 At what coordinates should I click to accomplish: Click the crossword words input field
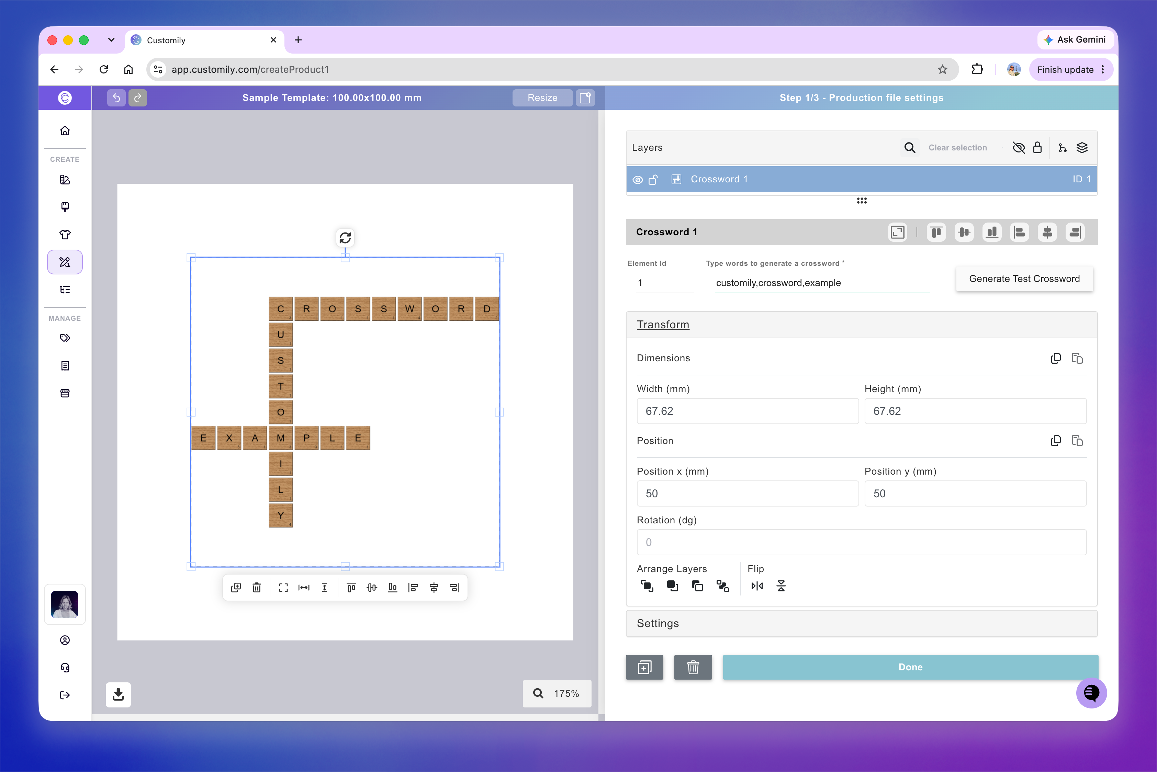point(822,283)
